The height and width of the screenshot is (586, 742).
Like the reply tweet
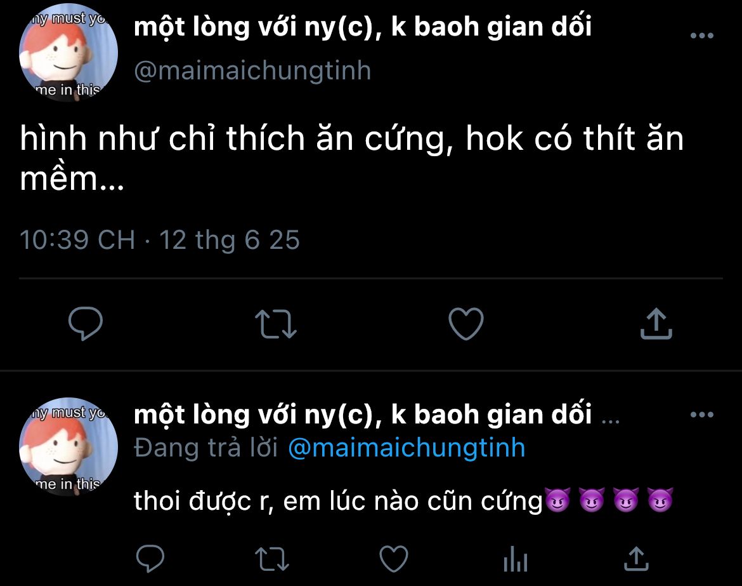pos(394,559)
